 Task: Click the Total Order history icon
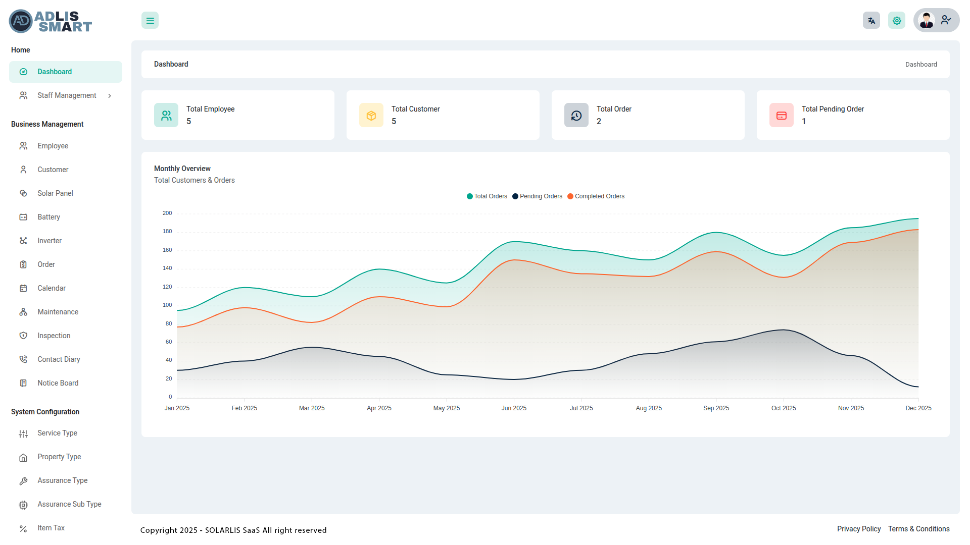[x=576, y=116]
